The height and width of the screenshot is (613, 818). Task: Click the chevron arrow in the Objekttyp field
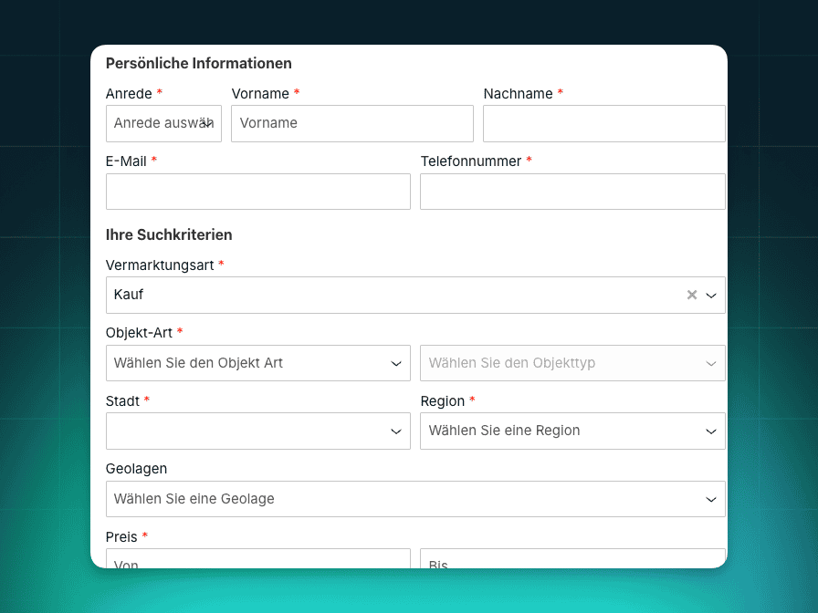(711, 363)
